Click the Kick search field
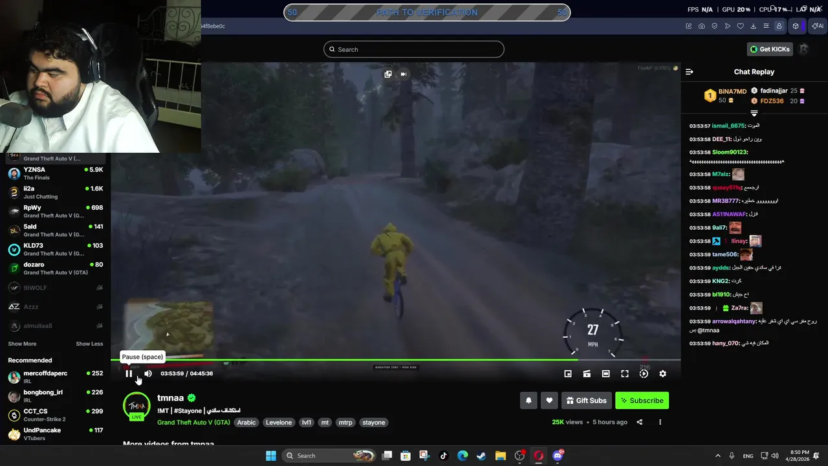The width and height of the screenshot is (828, 466). [x=414, y=49]
